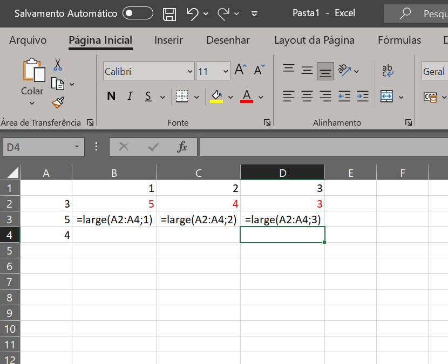Click the Save floppy disk icon

point(169,13)
